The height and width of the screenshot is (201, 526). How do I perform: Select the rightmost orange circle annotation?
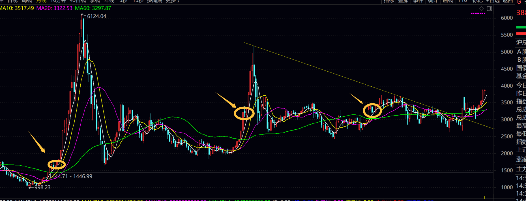click(x=372, y=110)
